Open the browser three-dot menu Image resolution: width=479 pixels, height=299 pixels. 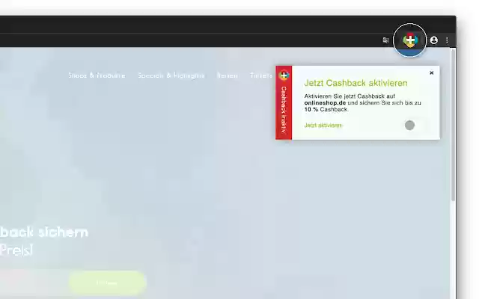(x=447, y=40)
